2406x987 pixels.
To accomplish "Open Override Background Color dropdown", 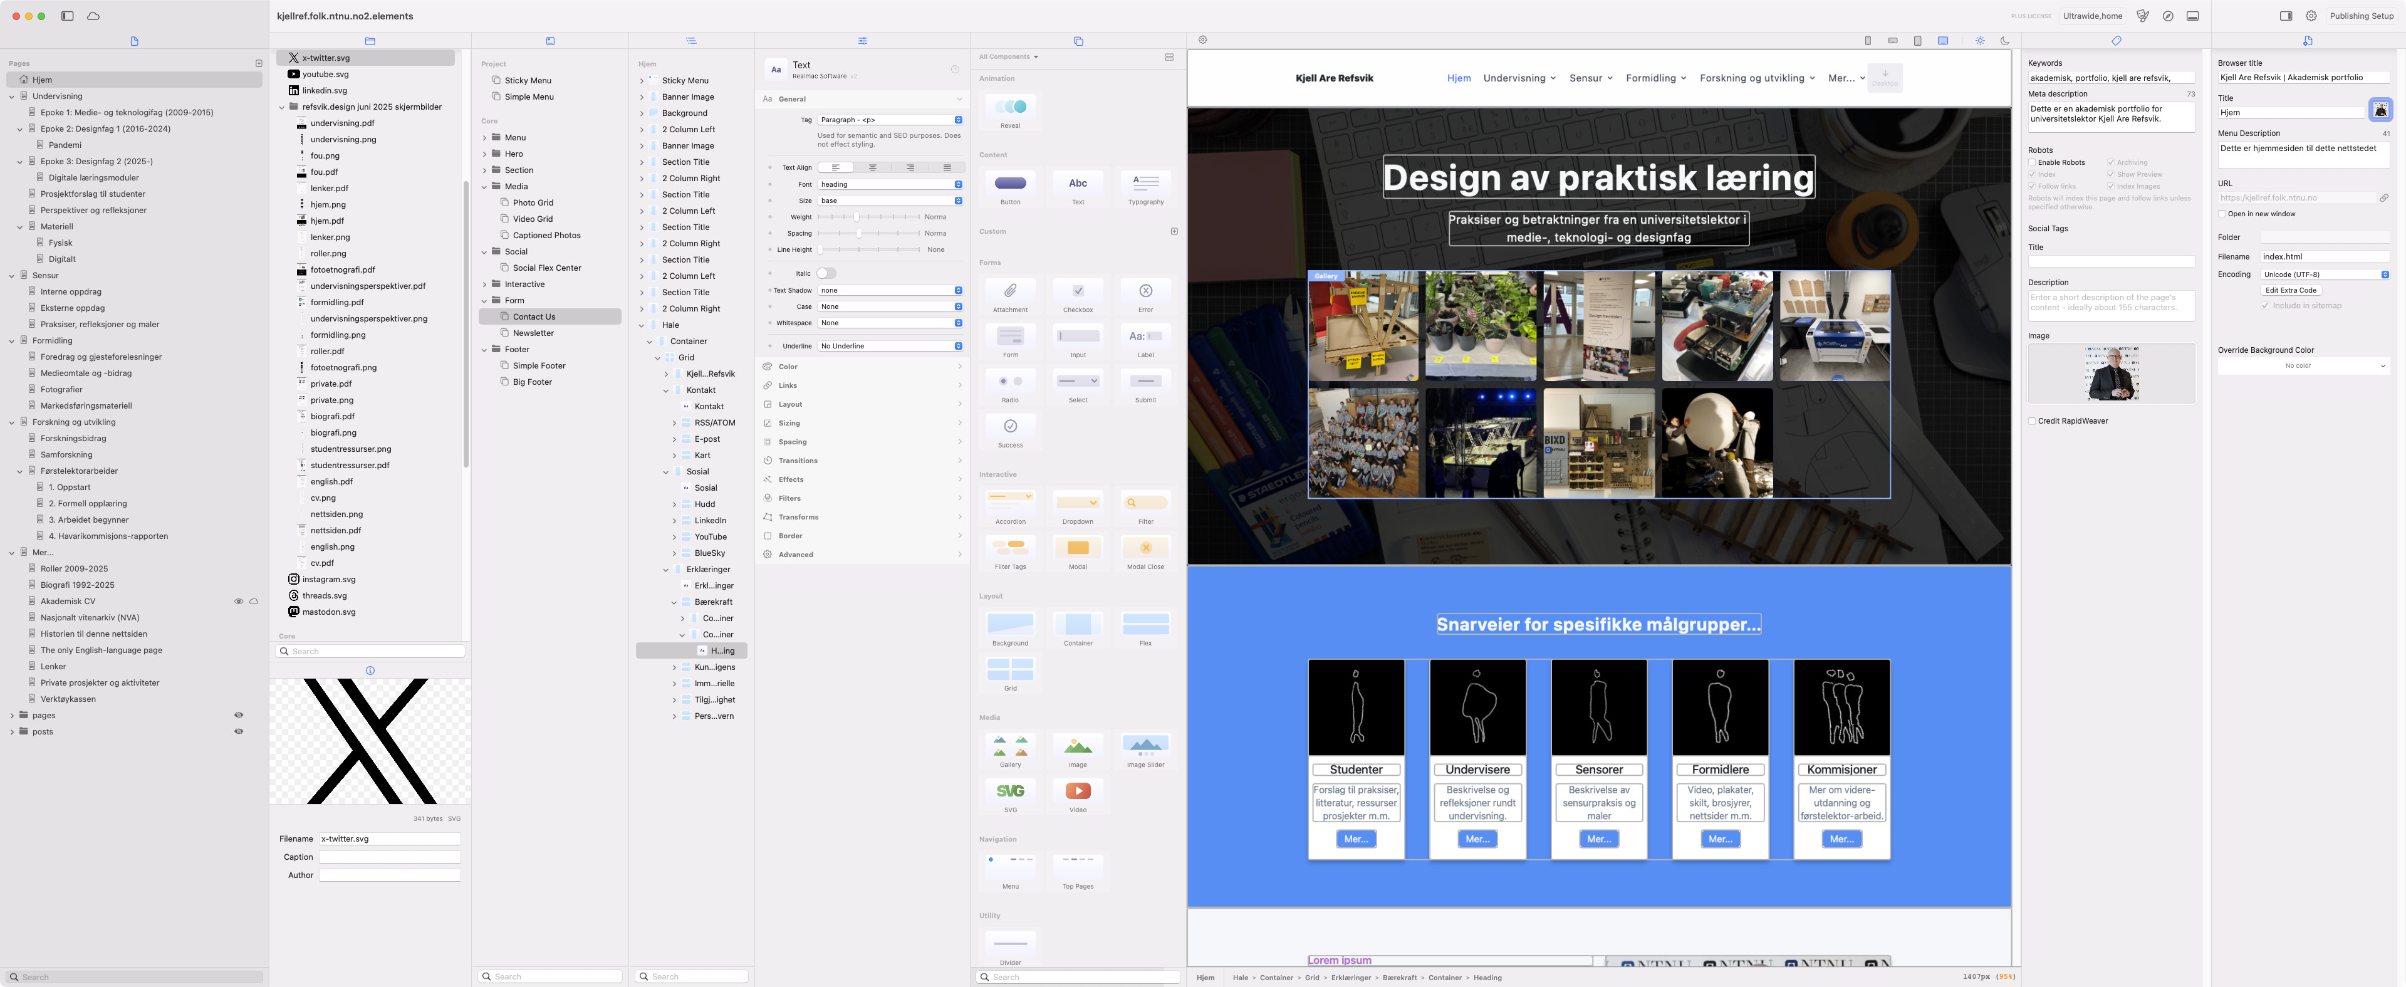I will pyautogui.click(x=2303, y=366).
